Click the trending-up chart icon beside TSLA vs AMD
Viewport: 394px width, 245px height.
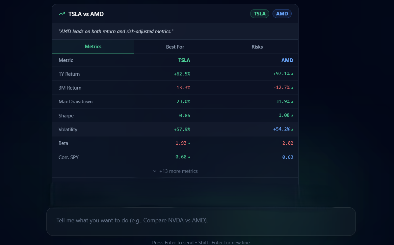(62, 14)
